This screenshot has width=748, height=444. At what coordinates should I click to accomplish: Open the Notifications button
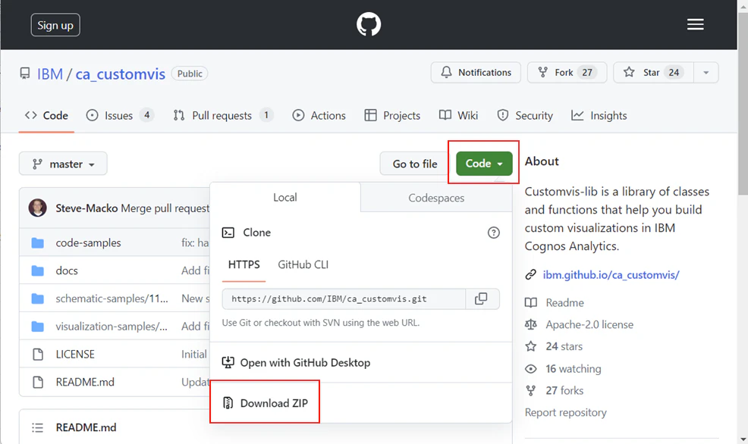point(476,73)
